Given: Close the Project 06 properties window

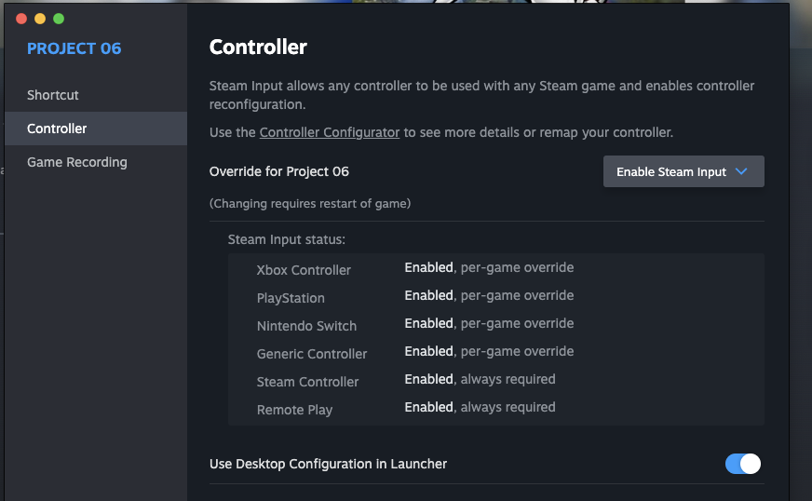Looking at the screenshot, I should point(21,19).
